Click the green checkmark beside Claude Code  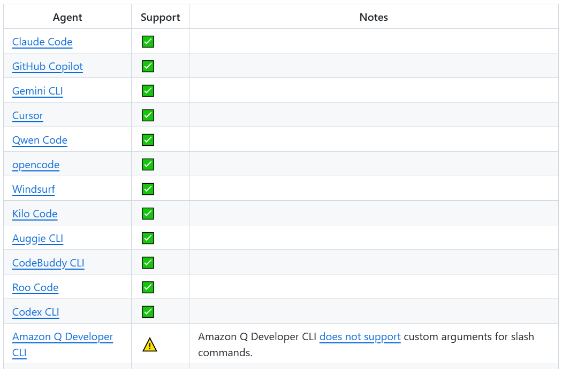coord(148,41)
